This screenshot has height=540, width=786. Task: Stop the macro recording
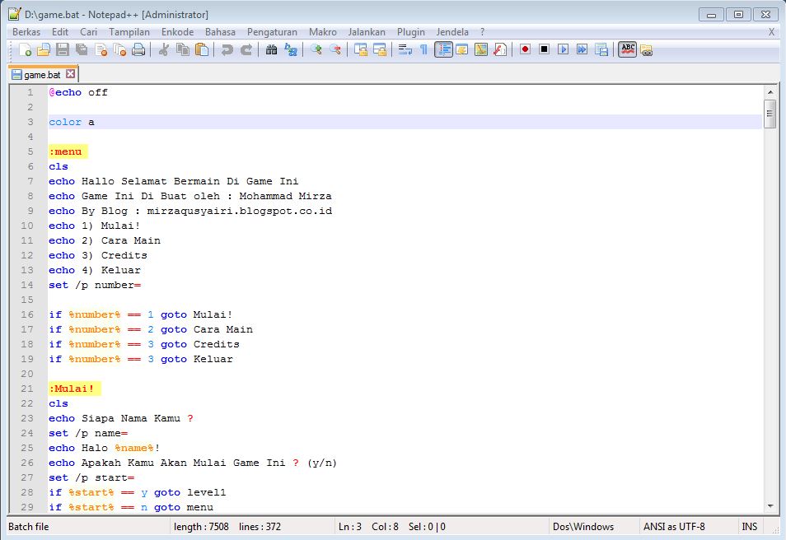544,50
